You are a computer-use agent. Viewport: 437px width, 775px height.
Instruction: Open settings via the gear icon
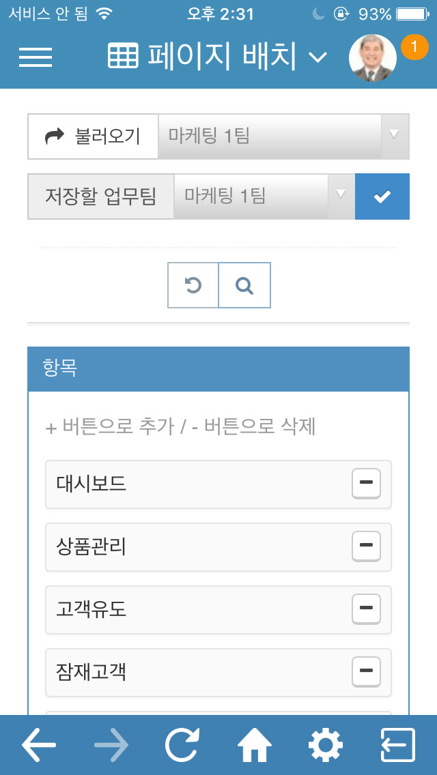coord(326,744)
